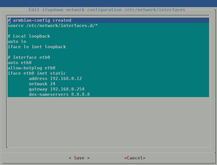Screen dimensions: 217x165
Task: Click the dark blue bar at the top
Action: click(108, 3)
